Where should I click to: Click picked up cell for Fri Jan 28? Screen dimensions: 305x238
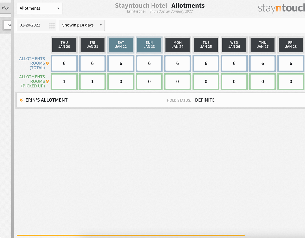(291, 82)
